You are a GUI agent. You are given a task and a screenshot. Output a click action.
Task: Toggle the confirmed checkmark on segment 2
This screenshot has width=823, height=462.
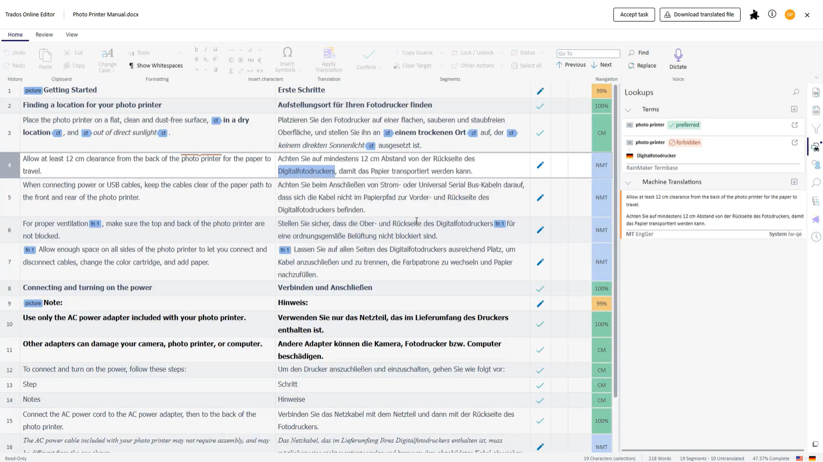[540, 106]
